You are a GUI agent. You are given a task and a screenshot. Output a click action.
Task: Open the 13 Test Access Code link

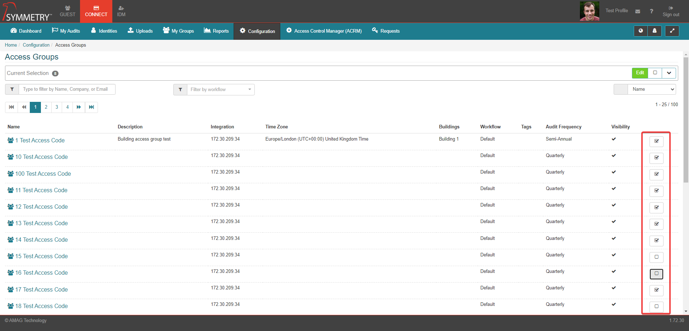coord(42,223)
